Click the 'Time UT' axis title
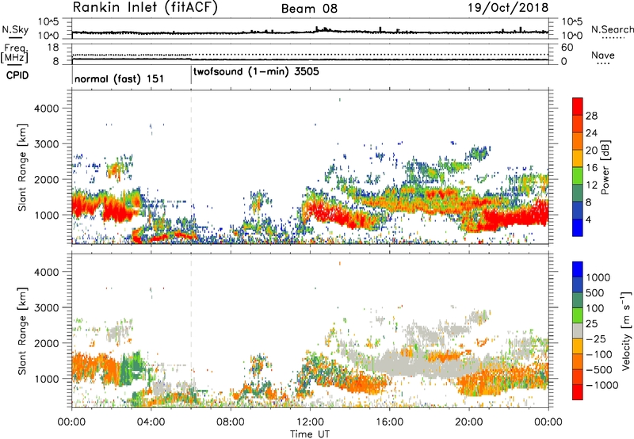 (x=310, y=434)
